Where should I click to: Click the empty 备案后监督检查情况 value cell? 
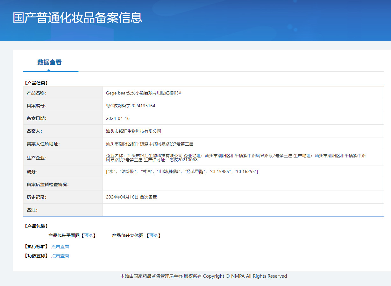[x=243, y=185]
